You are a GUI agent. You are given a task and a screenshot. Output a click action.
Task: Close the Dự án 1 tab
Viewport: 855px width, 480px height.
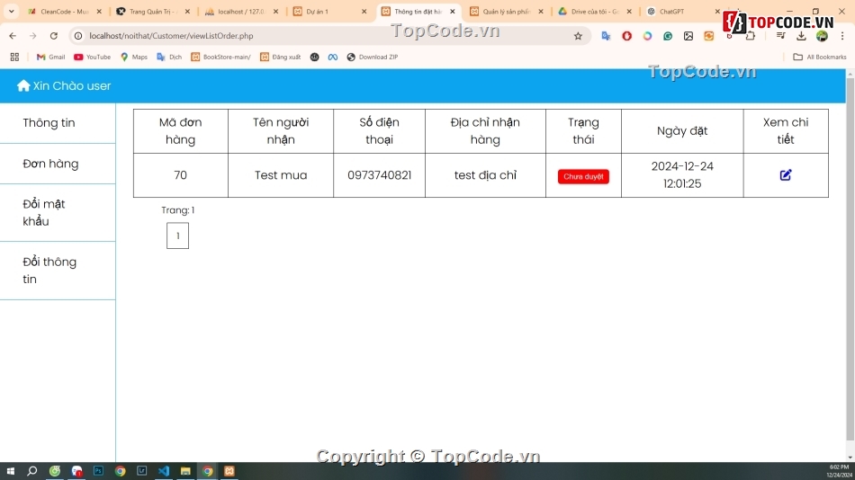[x=364, y=12]
